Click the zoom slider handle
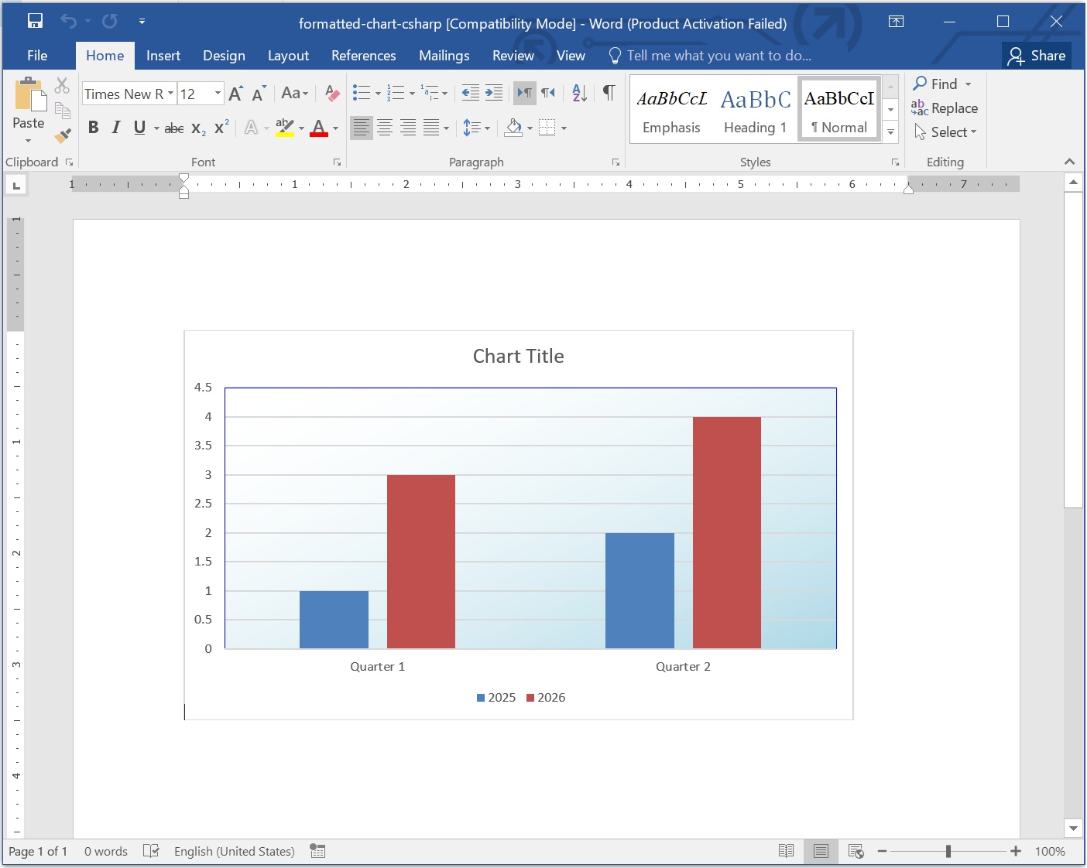The image size is (1087, 868). pyautogui.click(x=948, y=851)
